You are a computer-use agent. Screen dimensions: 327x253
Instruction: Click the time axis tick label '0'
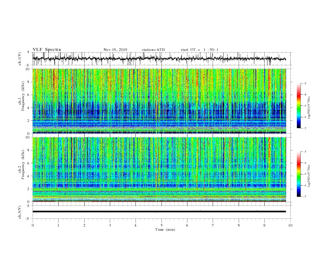(x=33, y=225)
